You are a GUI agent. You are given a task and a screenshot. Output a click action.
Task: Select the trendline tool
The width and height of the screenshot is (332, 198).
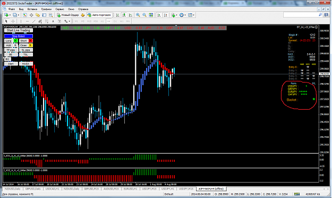point(33,21)
